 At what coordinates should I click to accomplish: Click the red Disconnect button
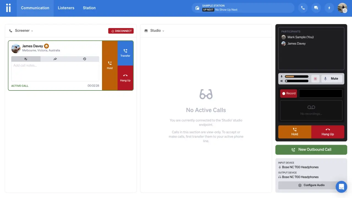[x=121, y=31]
